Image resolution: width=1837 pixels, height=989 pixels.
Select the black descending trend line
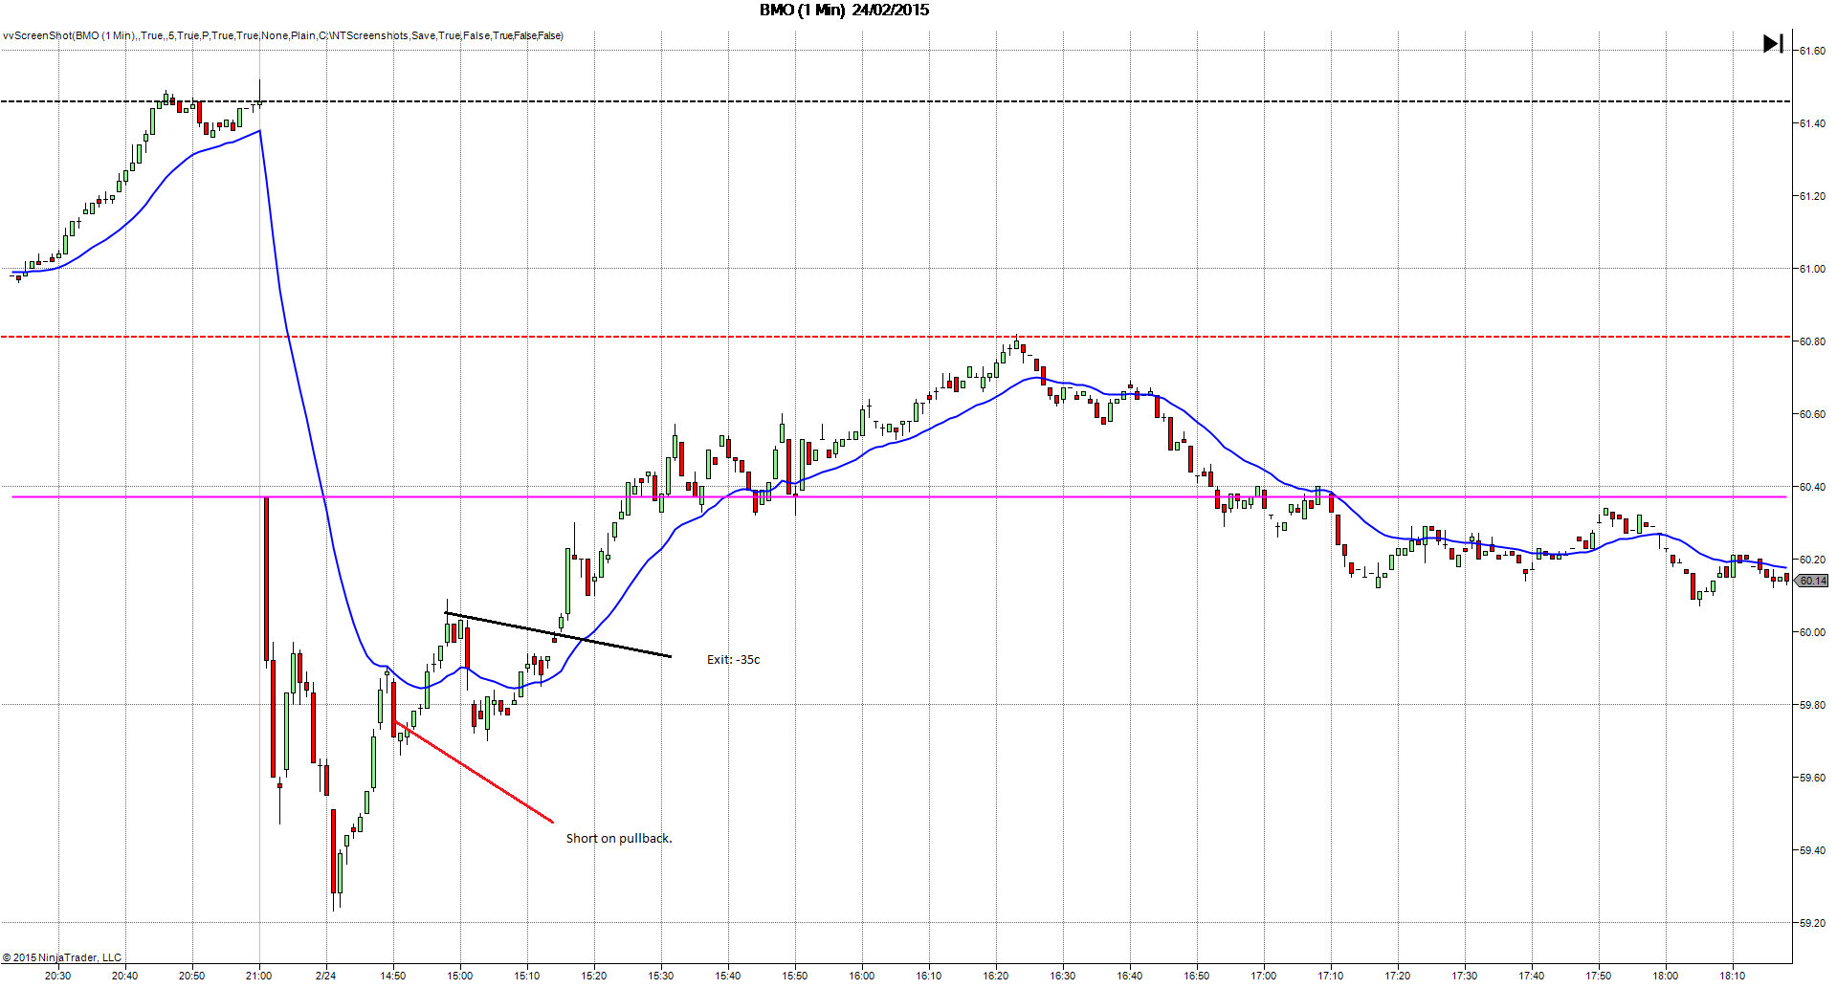point(558,634)
